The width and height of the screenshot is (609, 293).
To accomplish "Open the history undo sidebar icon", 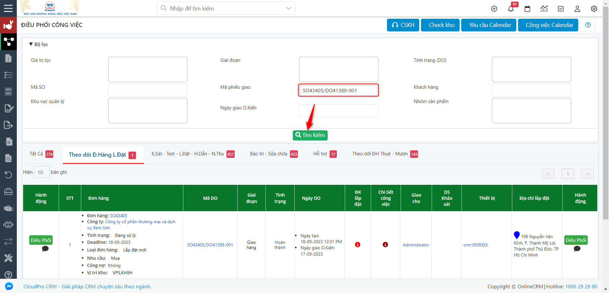I will tap(8, 175).
